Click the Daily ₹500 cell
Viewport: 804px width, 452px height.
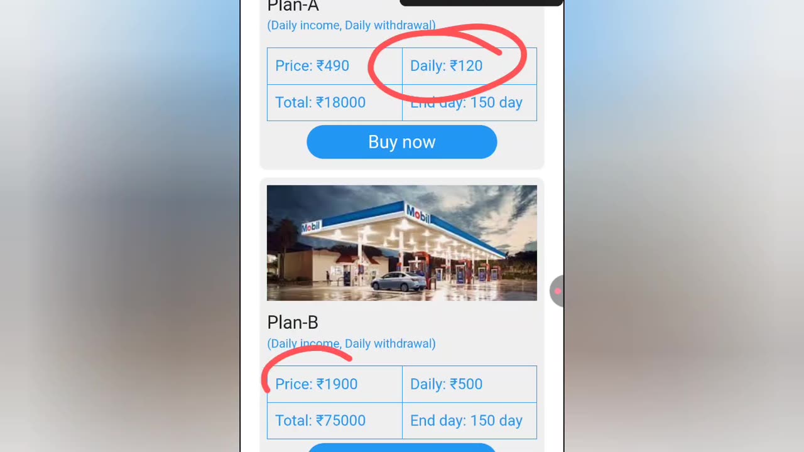tap(469, 384)
